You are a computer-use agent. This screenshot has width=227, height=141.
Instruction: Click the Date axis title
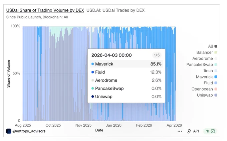99,130
